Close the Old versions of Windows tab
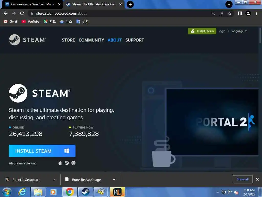The height and width of the screenshot is (197, 262). (59, 4)
